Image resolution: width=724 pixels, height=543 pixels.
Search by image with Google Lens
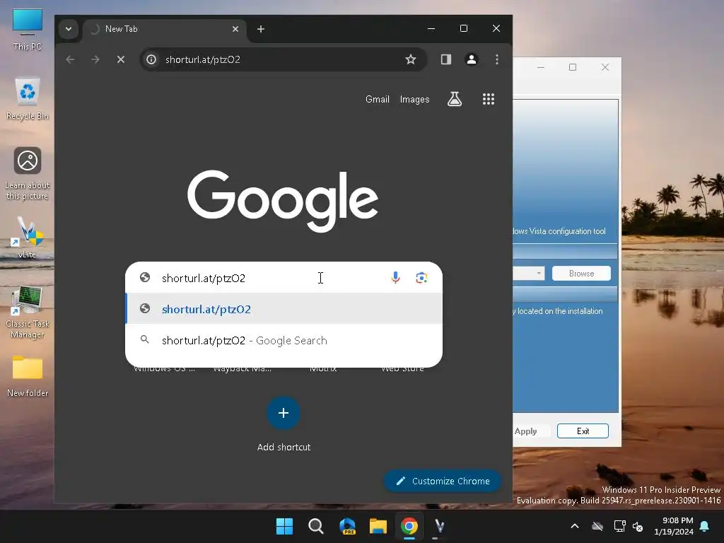(x=421, y=277)
